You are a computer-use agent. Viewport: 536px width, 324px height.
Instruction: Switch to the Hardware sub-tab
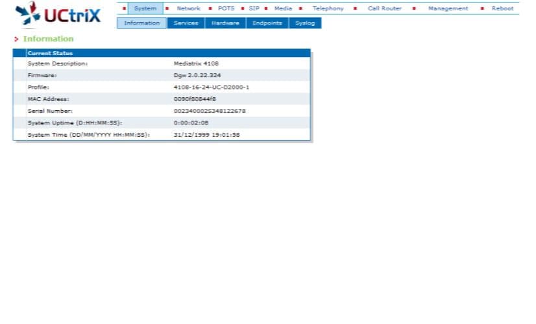tap(225, 23)
